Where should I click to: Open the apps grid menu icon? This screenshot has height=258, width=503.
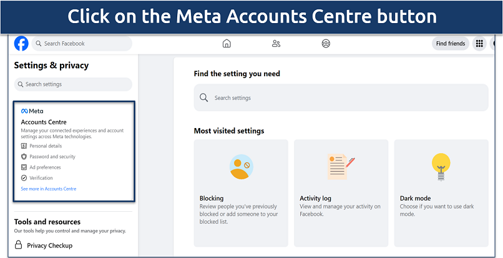pos(479,44)
